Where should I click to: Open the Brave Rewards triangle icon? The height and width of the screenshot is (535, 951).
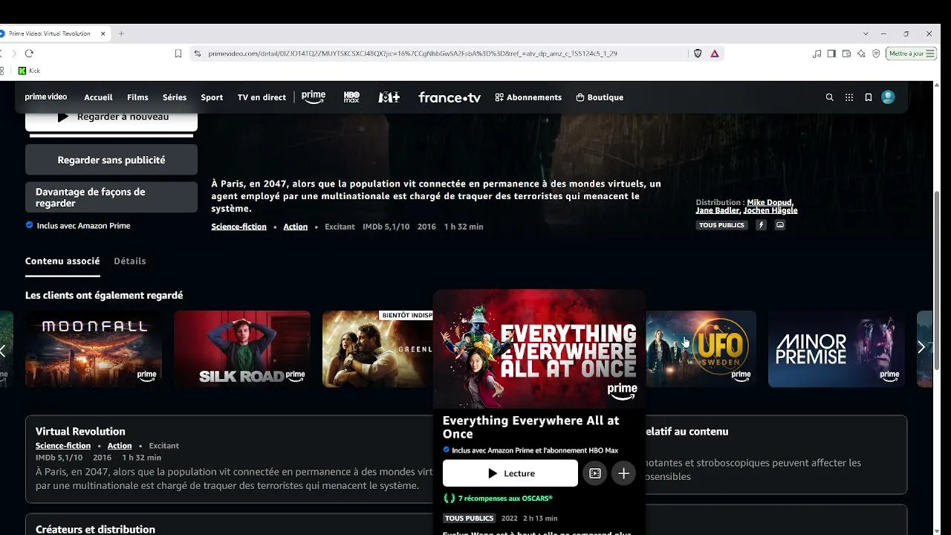point(715,53)
